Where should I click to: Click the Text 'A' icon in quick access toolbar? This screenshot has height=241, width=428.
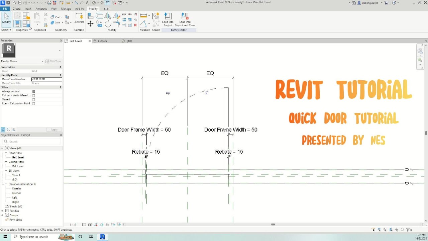pyautogui.click(x=87, y=3)
